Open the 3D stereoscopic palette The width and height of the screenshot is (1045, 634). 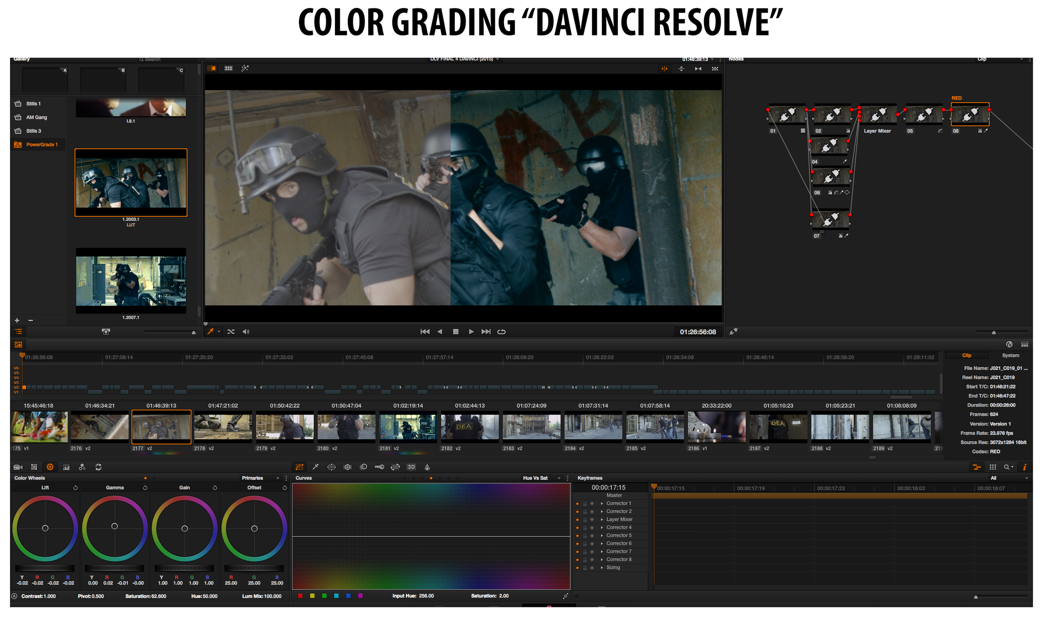[x=411, y=467]
